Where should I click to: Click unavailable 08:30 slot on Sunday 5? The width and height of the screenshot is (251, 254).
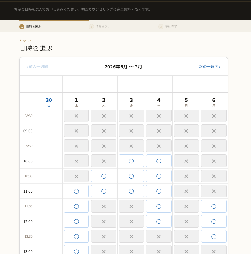coord(186,116)
